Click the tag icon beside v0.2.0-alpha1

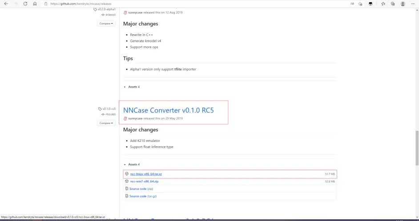(x=95, y=9)
